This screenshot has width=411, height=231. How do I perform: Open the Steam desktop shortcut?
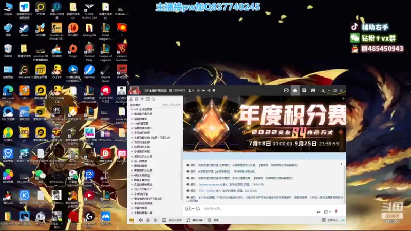tap(24, 30)
